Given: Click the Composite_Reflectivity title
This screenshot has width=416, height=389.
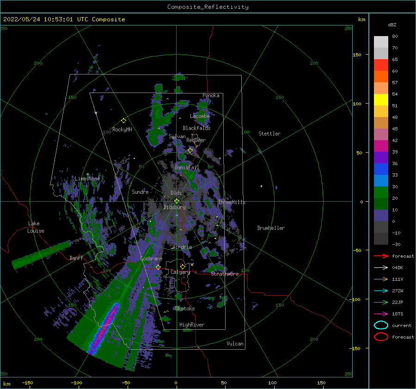Looking at the screenshot, I should 208,7.
